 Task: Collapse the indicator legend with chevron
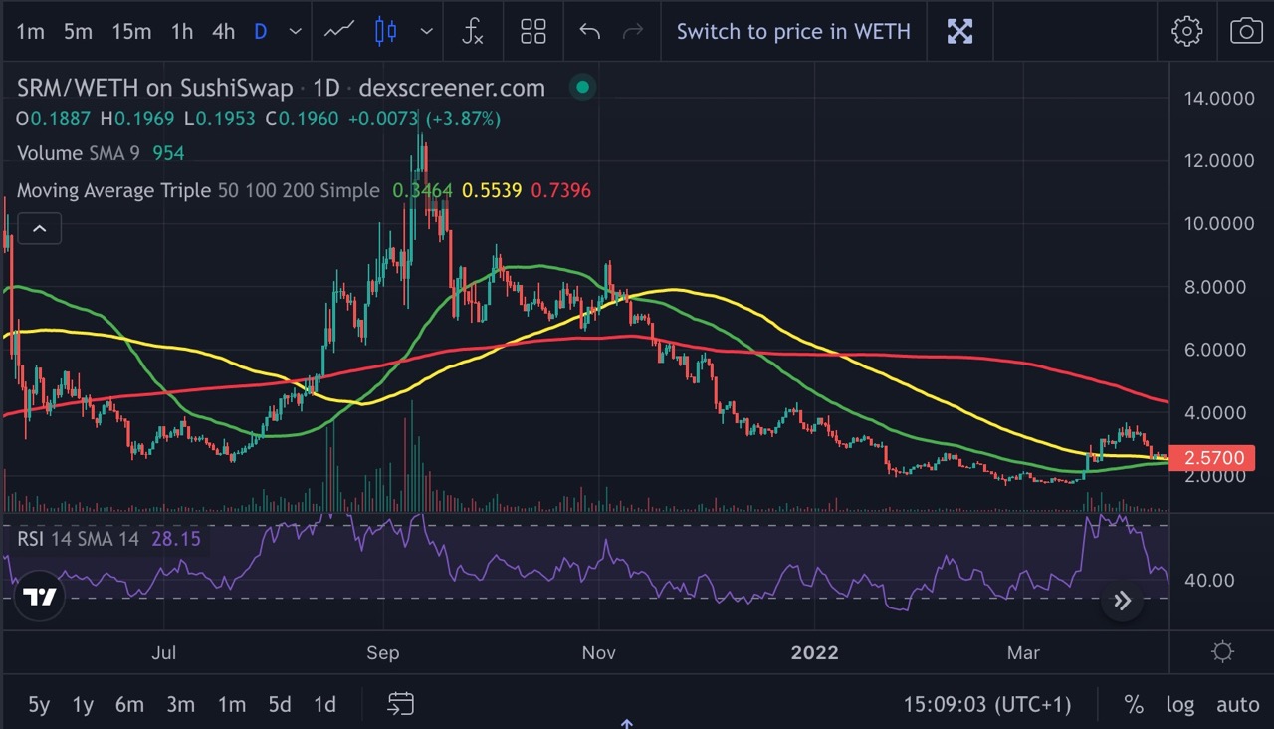coord(39,229)
